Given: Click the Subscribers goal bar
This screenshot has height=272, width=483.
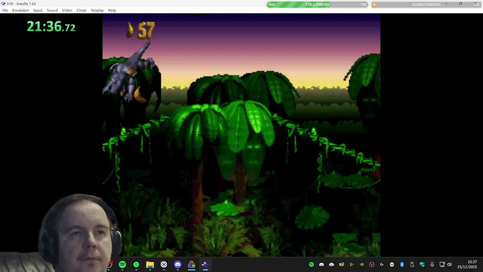Looking at the screenshot, I should (x=426, y=5).
